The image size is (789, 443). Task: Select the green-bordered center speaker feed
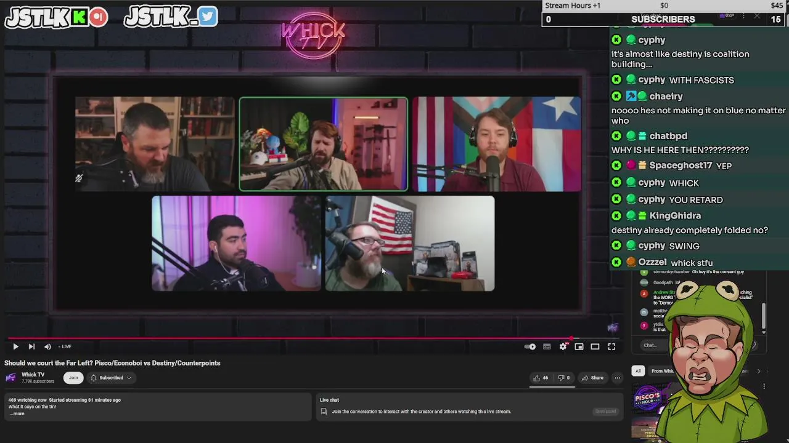324,144
